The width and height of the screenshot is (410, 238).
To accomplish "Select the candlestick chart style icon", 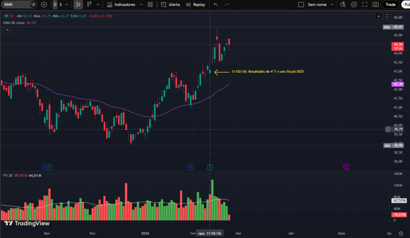I will [78, 4].
